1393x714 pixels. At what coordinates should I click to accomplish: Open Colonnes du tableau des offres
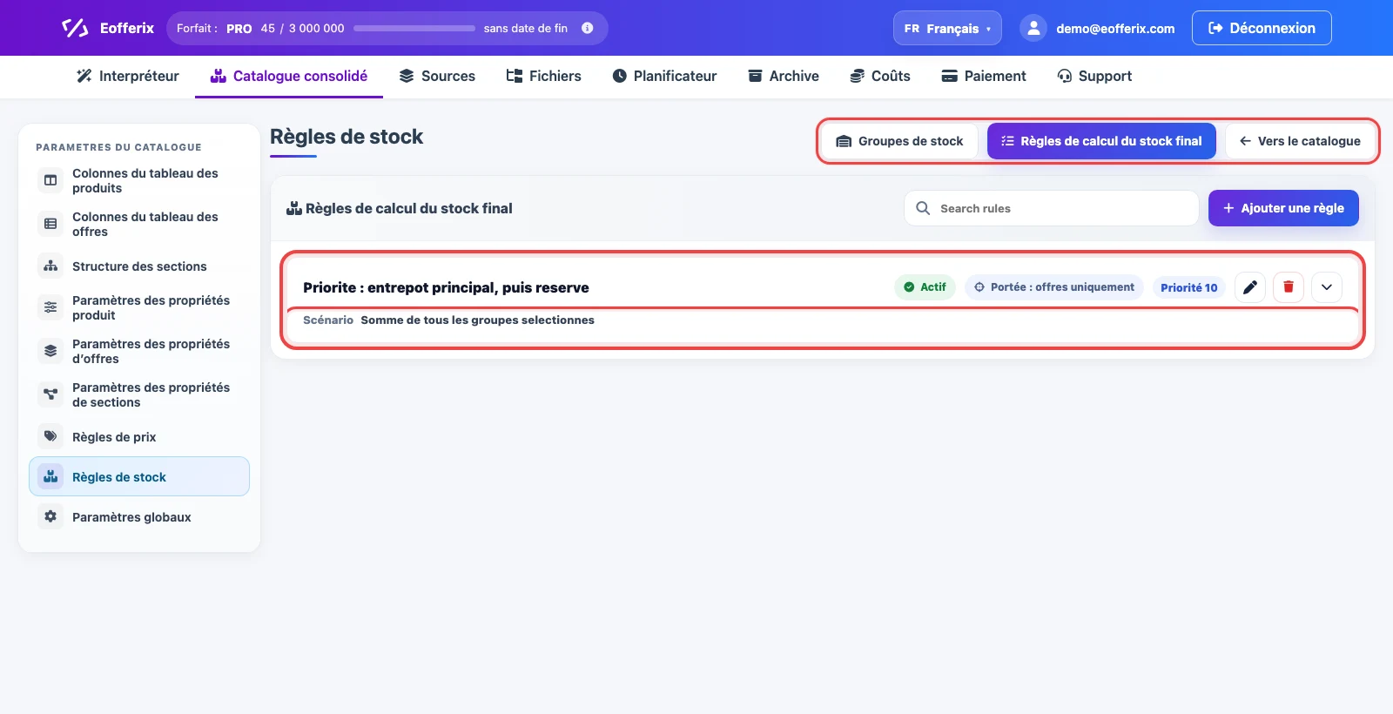pyautogui.click(x=139, y=224)
